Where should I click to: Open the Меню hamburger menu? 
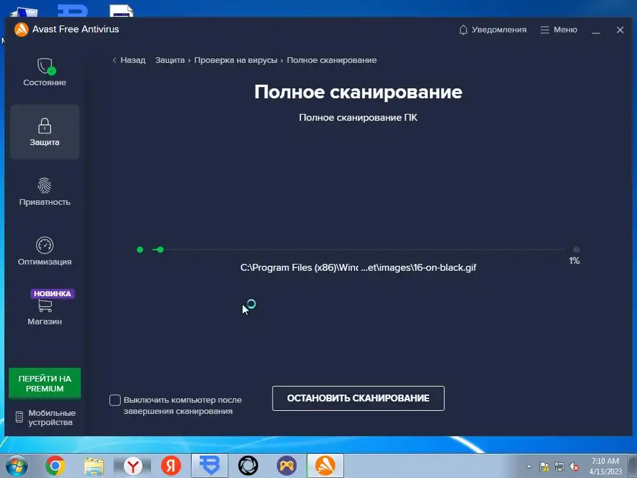(x=559, y=30)
